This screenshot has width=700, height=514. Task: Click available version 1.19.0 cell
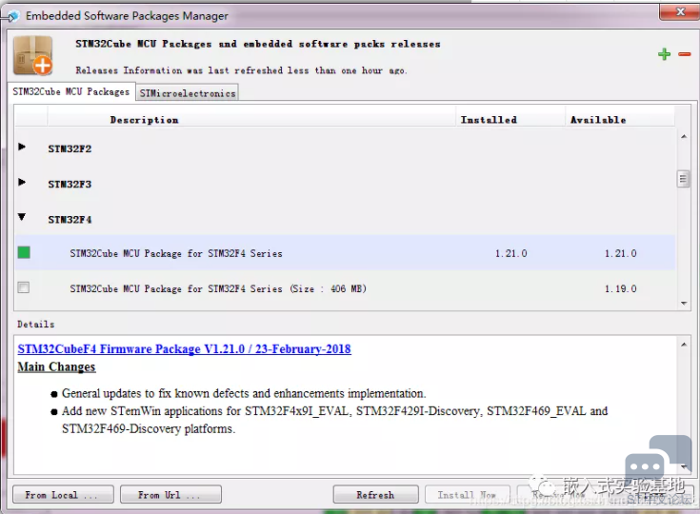[621, 288]
